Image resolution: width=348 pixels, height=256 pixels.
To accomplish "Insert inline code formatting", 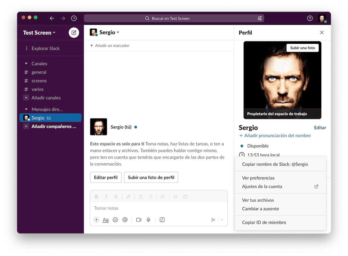I will [176, 197].
